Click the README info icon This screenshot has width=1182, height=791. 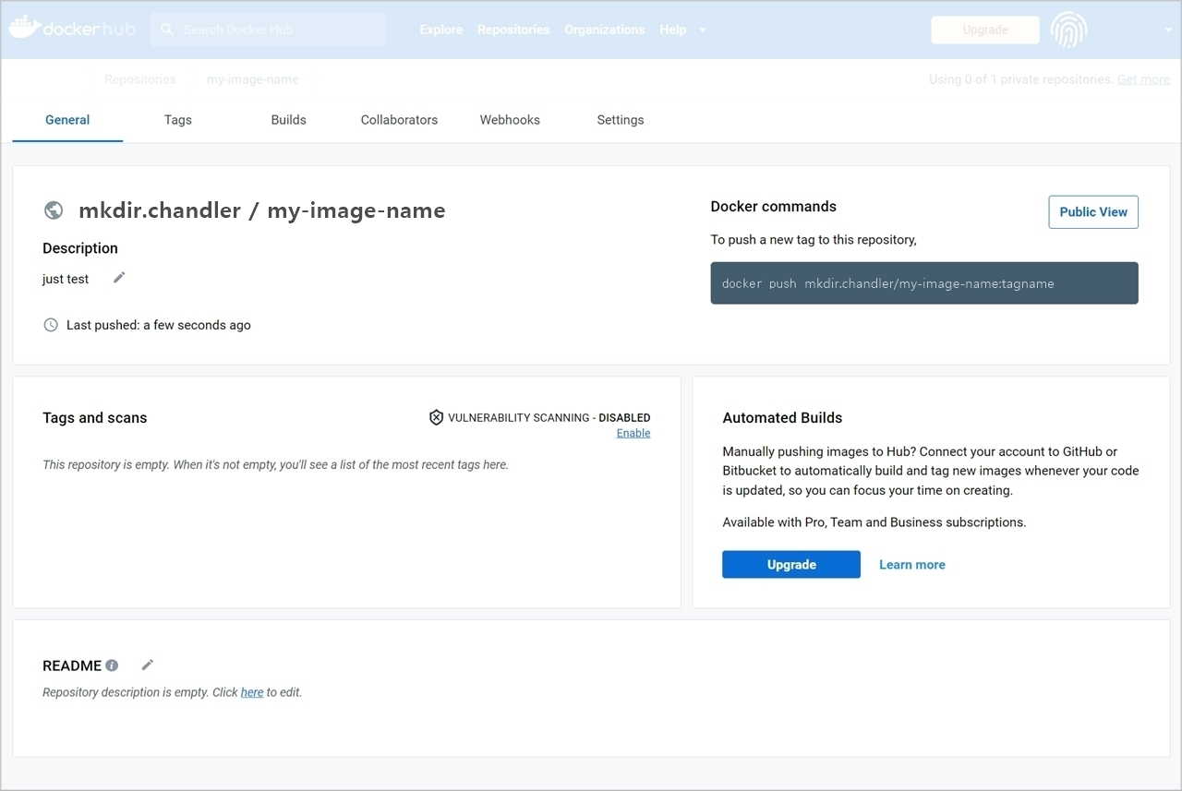click(112, 665)
